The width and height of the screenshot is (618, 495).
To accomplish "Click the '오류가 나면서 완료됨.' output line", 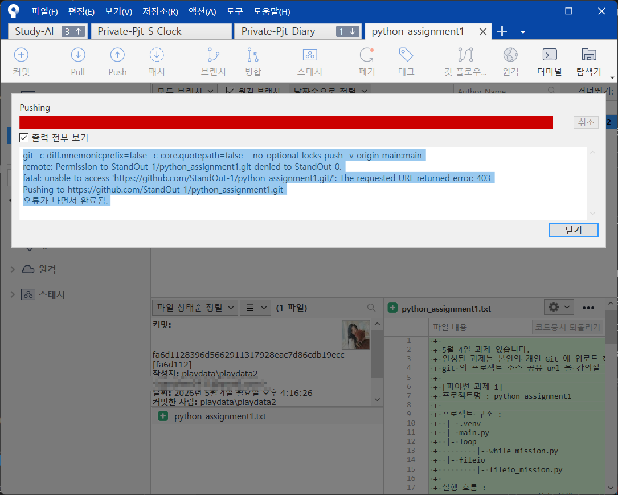I will [66, 201].
